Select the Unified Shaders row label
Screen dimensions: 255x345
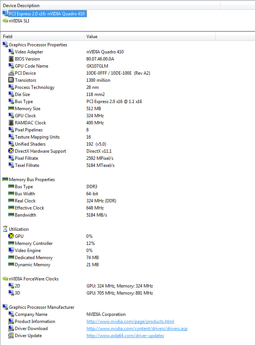tap(30, 144)
